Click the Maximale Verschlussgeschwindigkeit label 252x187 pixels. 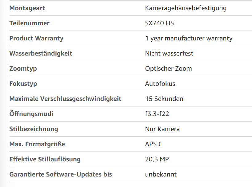pyautogui.click(x=65, y=99)
